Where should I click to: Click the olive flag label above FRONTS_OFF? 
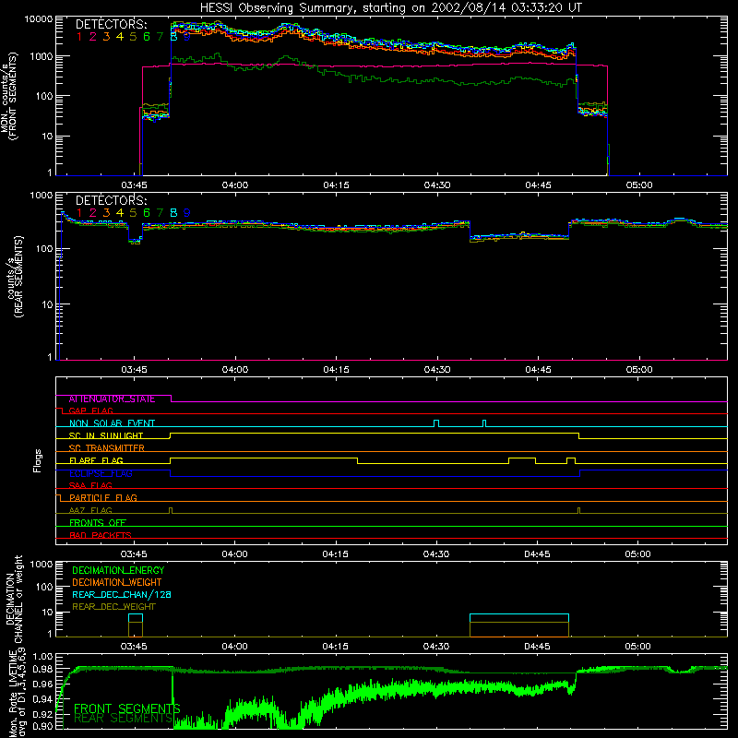(90, 510)
